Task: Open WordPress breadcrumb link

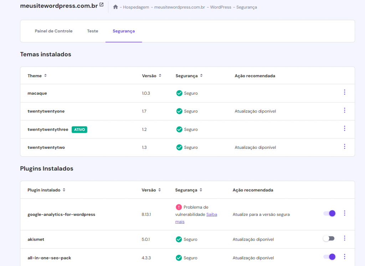Action: pyautogui.click(x=221, y=7)
